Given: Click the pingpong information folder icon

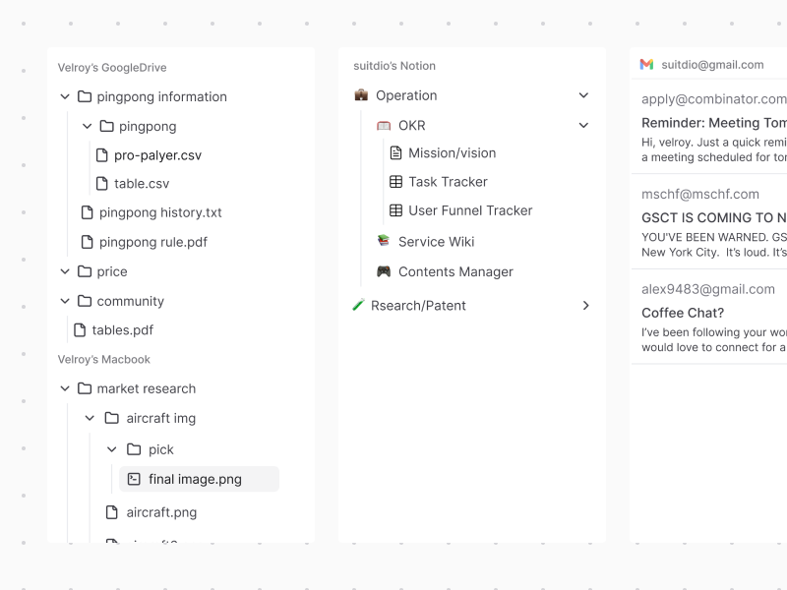Looking at the screenshot, I should (x=85, y=96).
